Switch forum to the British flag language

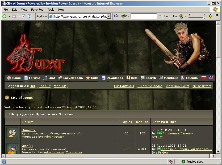coord(211,78)
